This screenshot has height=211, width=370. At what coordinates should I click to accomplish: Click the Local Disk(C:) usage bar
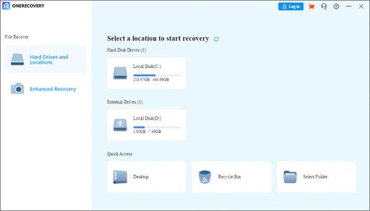(157, 75)
